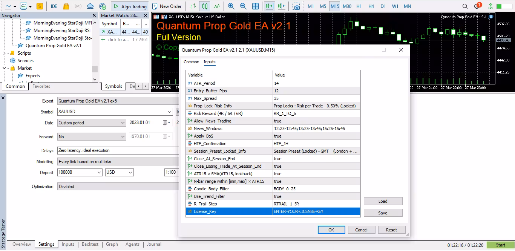Toggle Apply_BoS value
This screenshot has width=515, height=251.
[316, 136]
